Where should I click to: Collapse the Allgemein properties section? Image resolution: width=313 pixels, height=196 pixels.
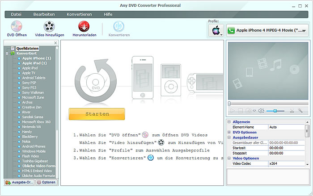coord(229,121)
